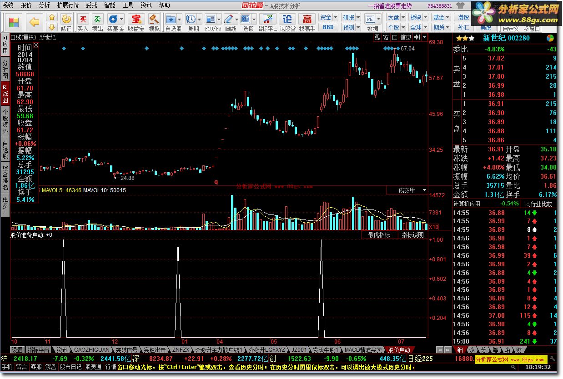Toggle 信息 info display
Image resolution: width=563 pixels, height=379 pixels.
tap(406, 37)
